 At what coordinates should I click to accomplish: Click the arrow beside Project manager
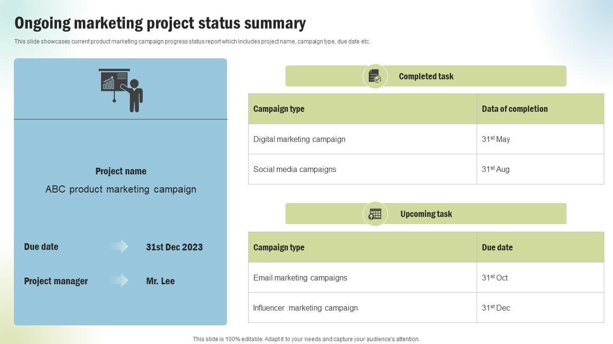(119, 280)
